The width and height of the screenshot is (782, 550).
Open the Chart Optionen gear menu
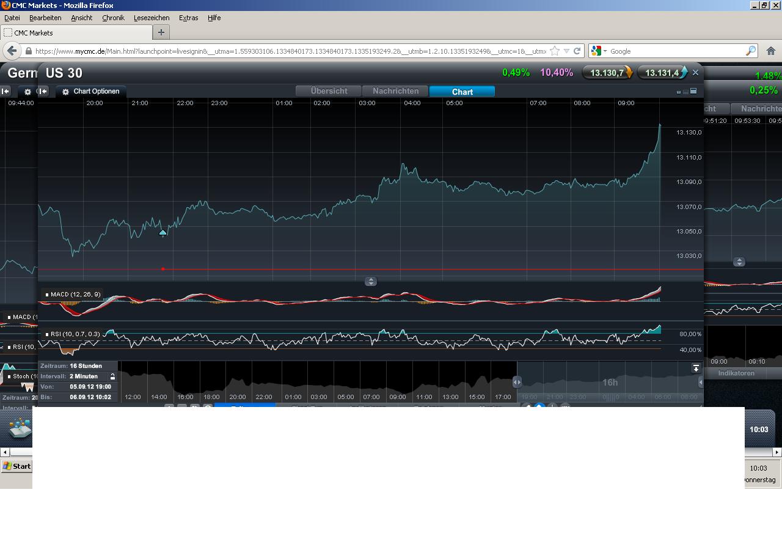pos(92,92)
